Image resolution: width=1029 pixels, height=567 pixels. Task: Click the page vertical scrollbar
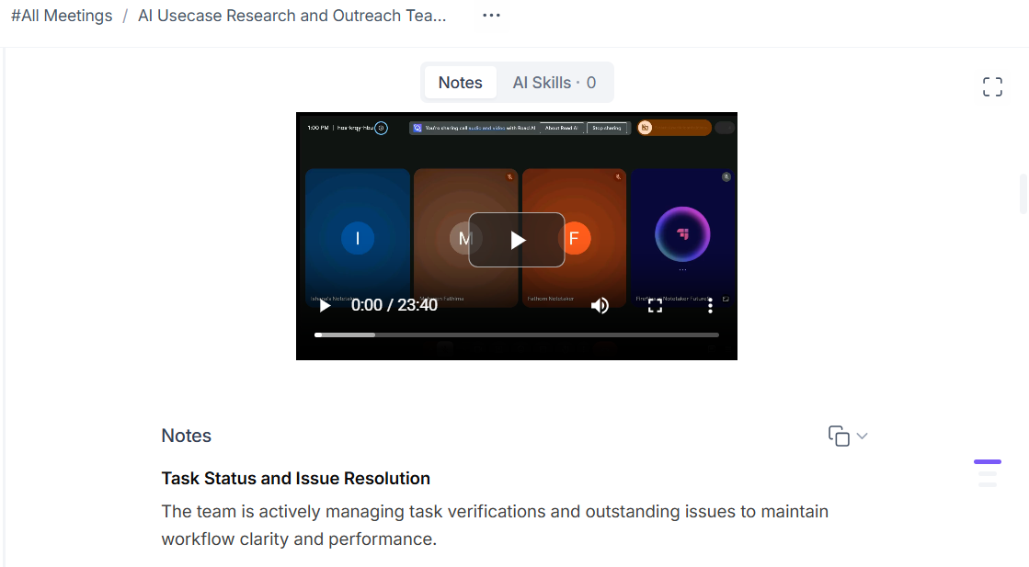point(1023,194)
